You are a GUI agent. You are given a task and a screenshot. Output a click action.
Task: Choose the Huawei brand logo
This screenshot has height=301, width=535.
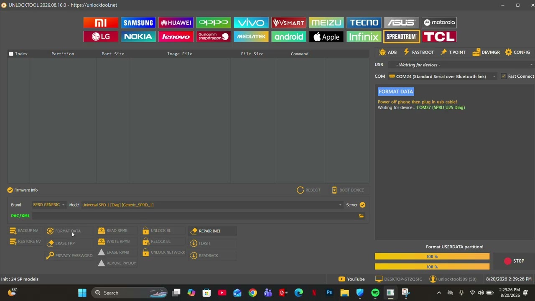(x=176, y=23)
